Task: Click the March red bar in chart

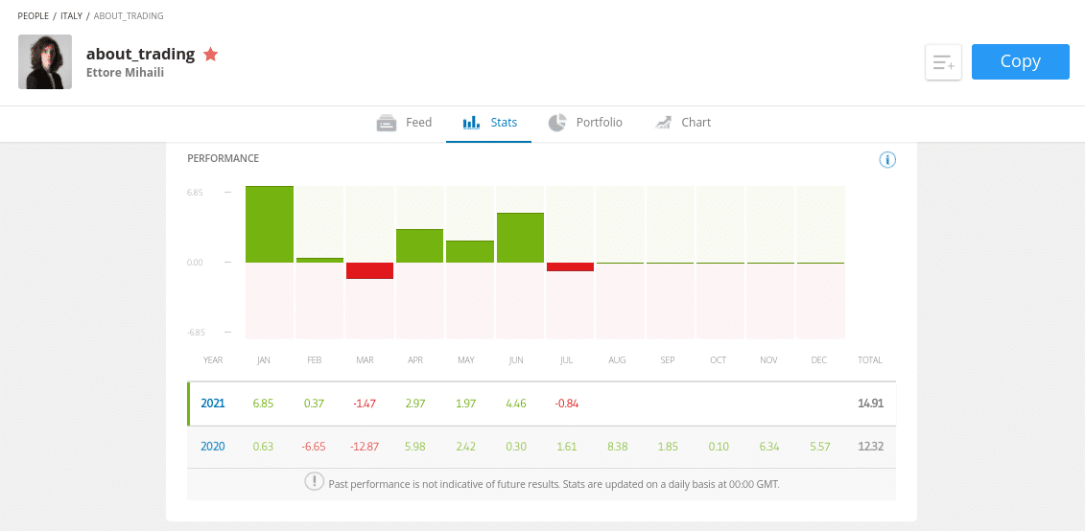Action: [370, 270]
